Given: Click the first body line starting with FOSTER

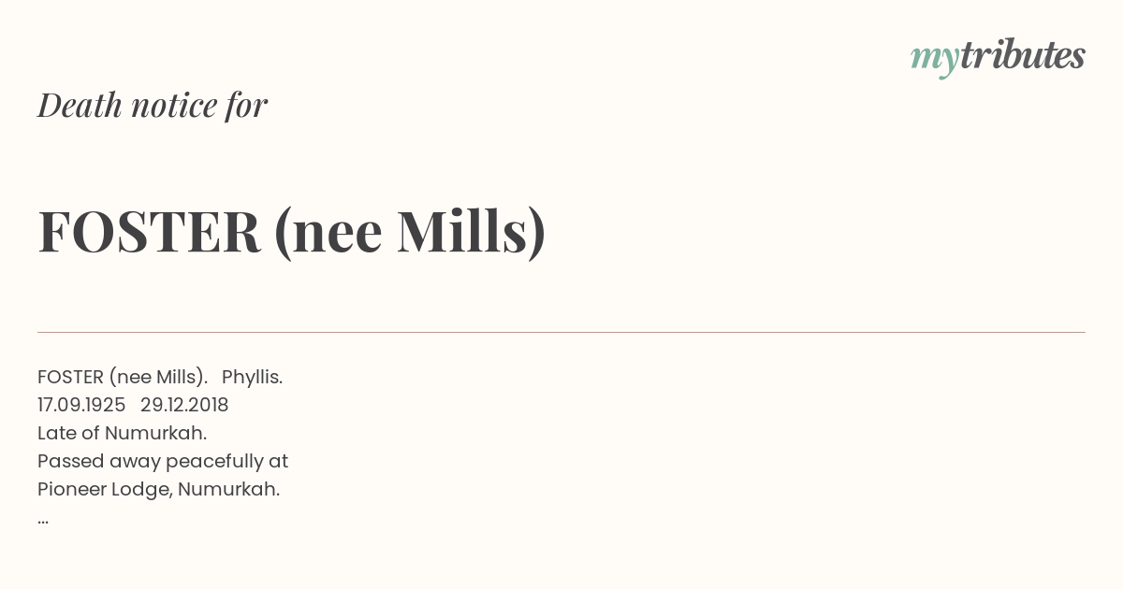Looking at the screenshot, I should pos(160,377).
